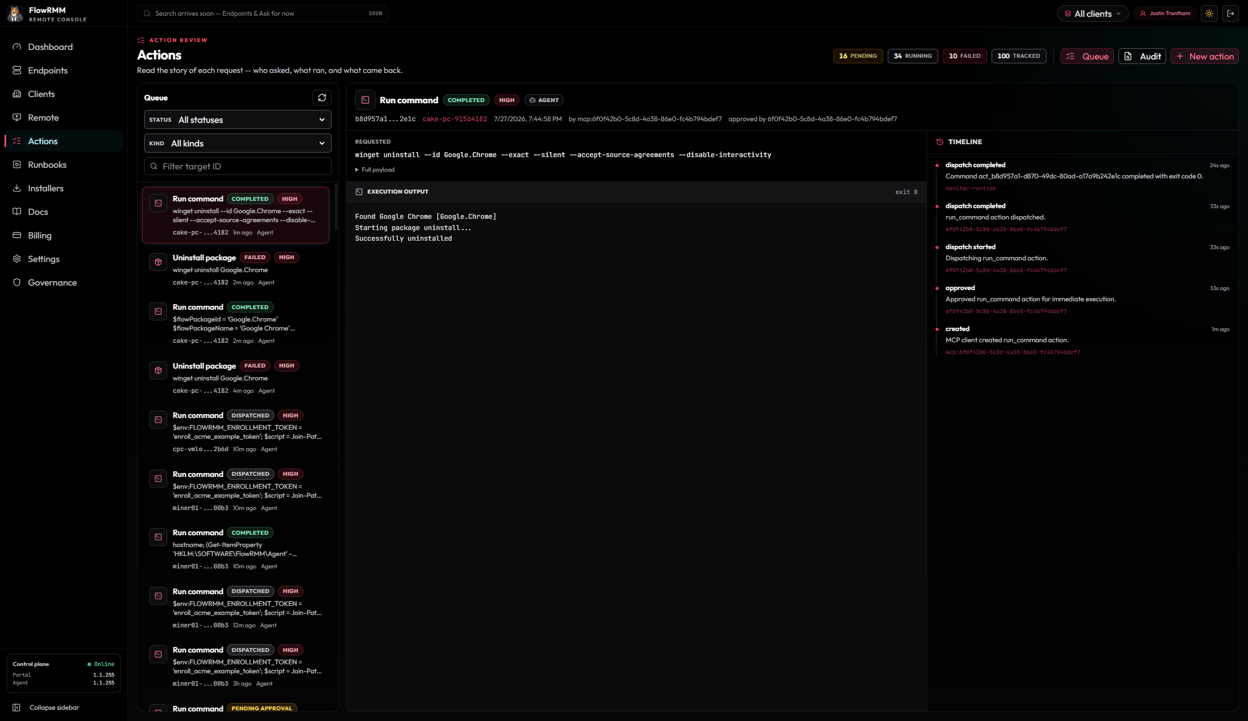Image resolution: width=1248 pixels, height=721 pixels.
Task: Select completed Run command hostname item
Action: 236,549
